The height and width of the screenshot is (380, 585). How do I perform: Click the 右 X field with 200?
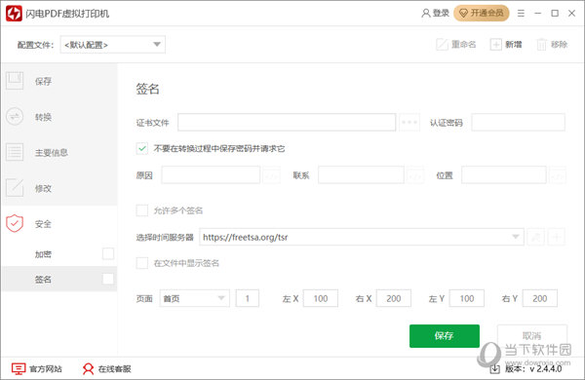pos(394,298)
